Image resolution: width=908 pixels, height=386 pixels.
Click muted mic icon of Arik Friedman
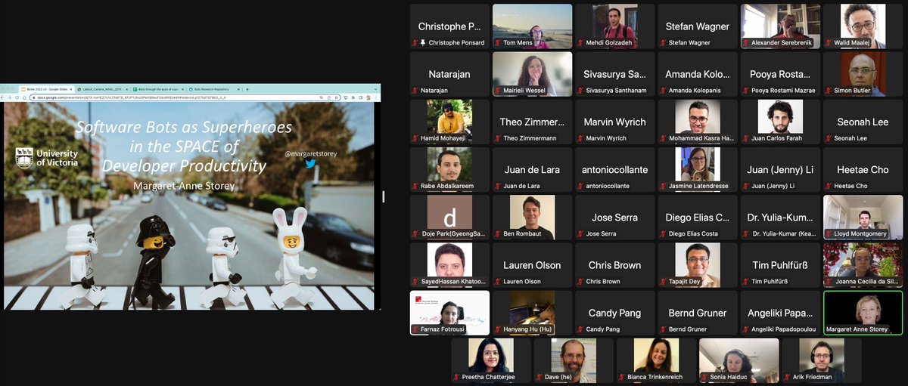click(x=786, y=377)
